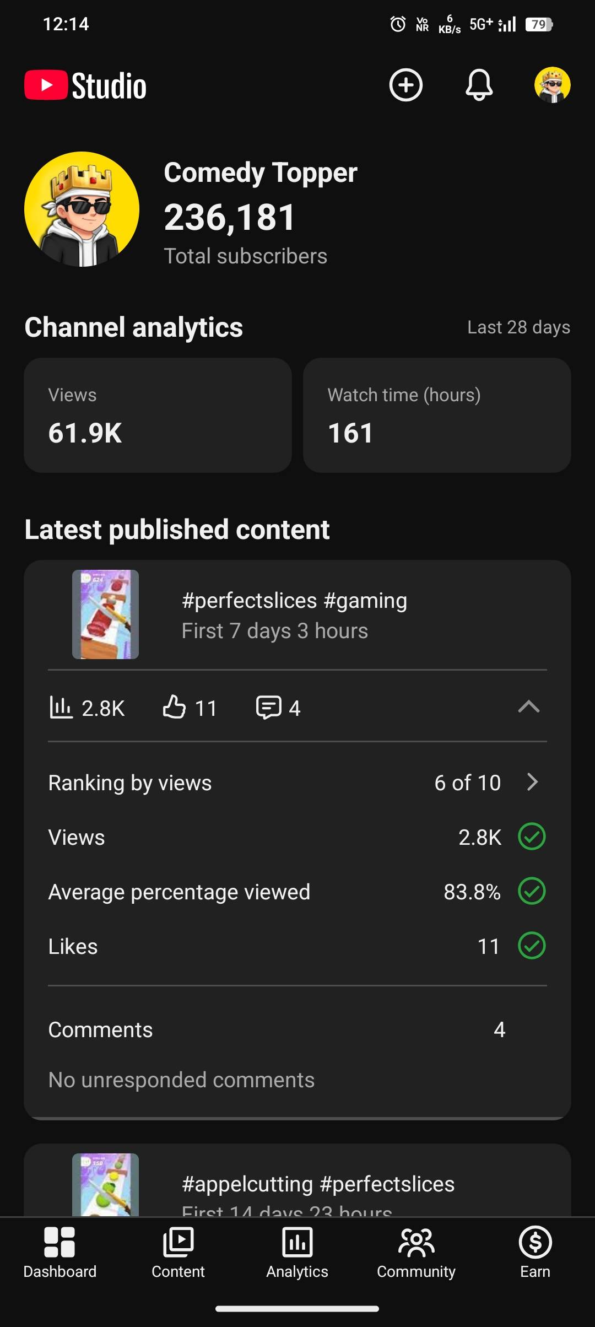Image resolution: width=595 pixels, height=1327 pixels.
Task: Tap the comments speech bubble icon
Action: pos(269,707)
